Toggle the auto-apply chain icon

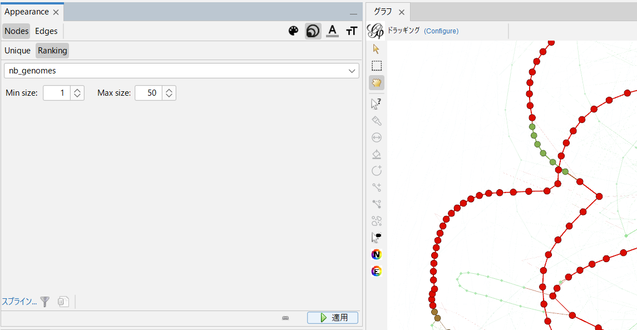tap(285, 318)
